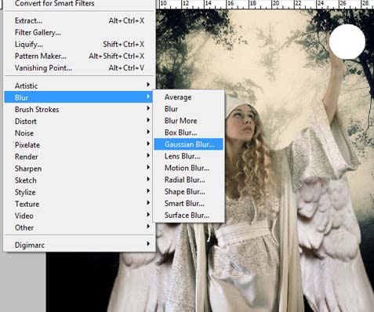Expand the Sharpen filter submenu
Image resolution: width=374 pixels, height=312 pixels.
tap(78, 169)
